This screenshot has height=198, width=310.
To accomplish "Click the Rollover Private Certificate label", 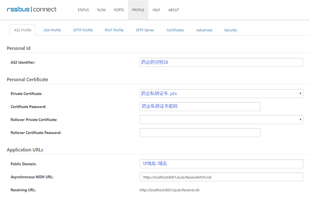I will (34, 120).
